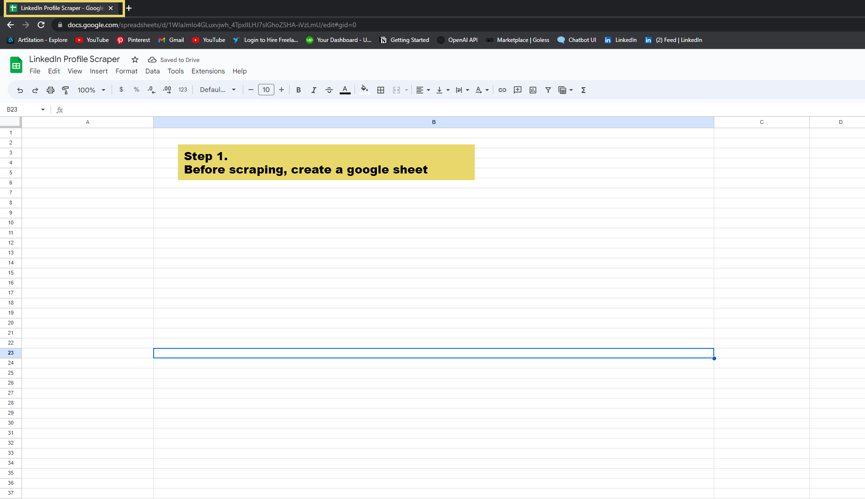Click the Saved to Drive status

(x=174, y=60)
